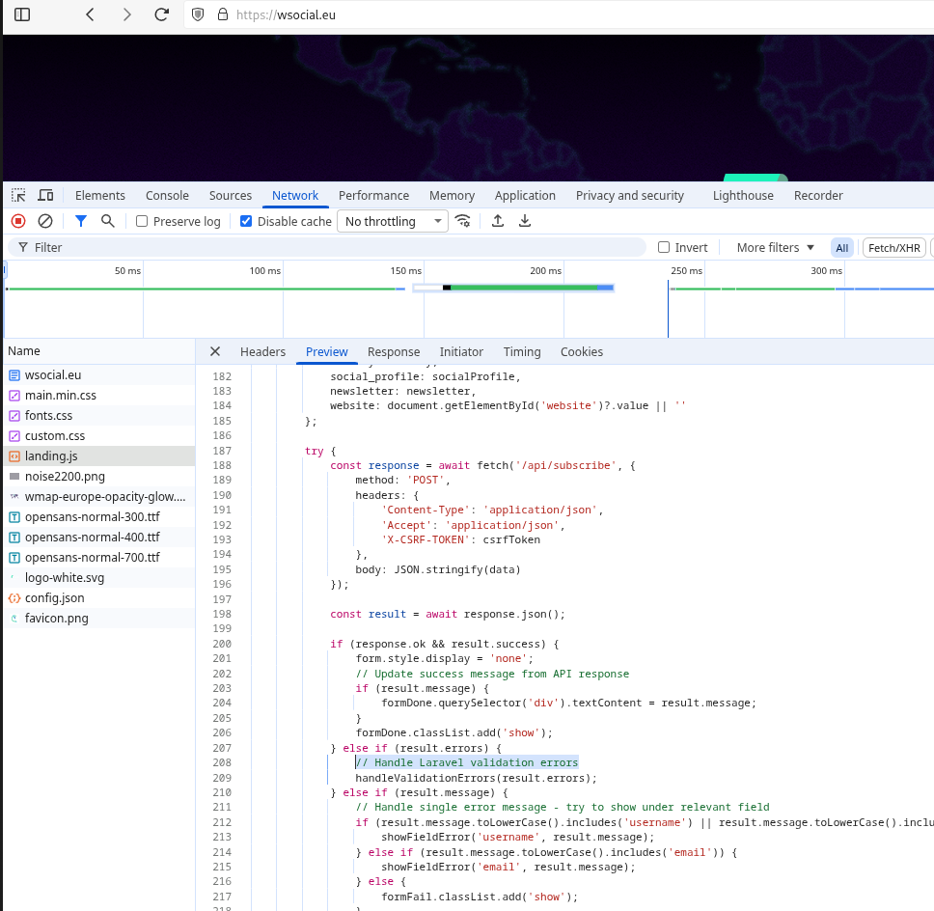Clear the network log
This screenshot has width=934, height=911.
pyautogui.click(x=45, y=221)
